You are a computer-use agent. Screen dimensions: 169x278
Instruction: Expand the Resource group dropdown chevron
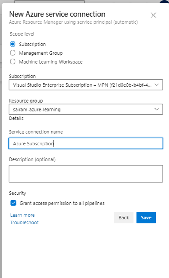(x=157, y=109)
